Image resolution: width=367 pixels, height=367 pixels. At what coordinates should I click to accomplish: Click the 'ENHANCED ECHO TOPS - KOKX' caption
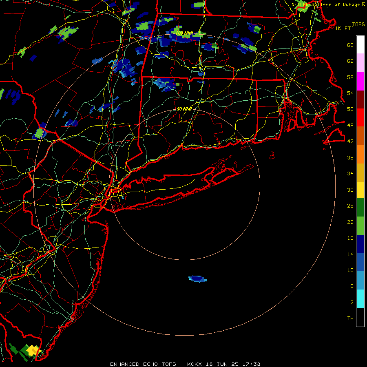(x=156, y=364)
